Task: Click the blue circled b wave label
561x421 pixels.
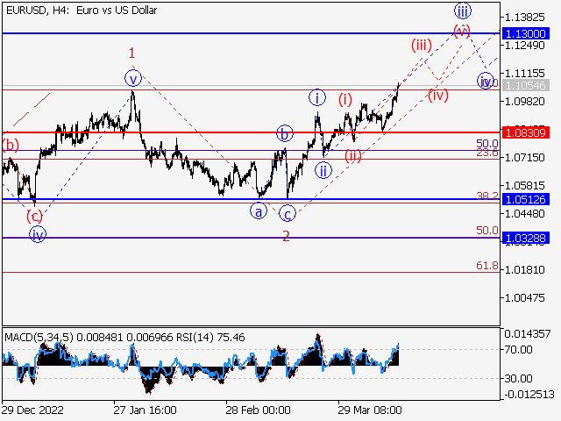Action: tap(285, 134)
